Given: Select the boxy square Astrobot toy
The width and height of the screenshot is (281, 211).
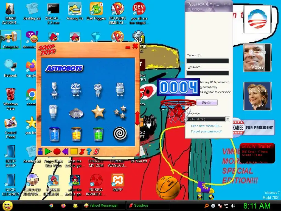Looking at the screenshot, I should click(120, 89).
